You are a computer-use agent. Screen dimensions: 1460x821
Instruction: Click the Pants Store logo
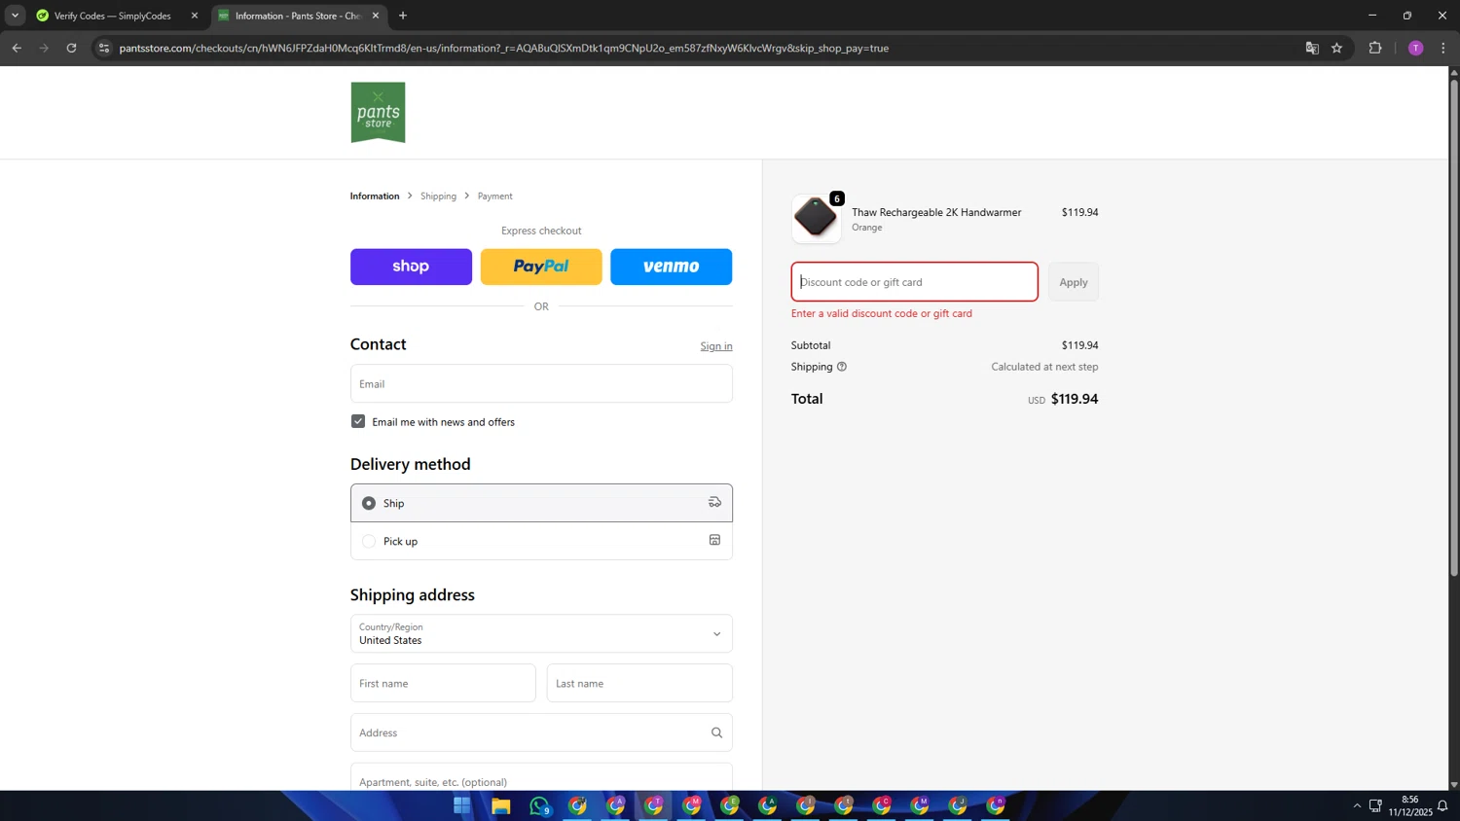click(x=378, y=113)
